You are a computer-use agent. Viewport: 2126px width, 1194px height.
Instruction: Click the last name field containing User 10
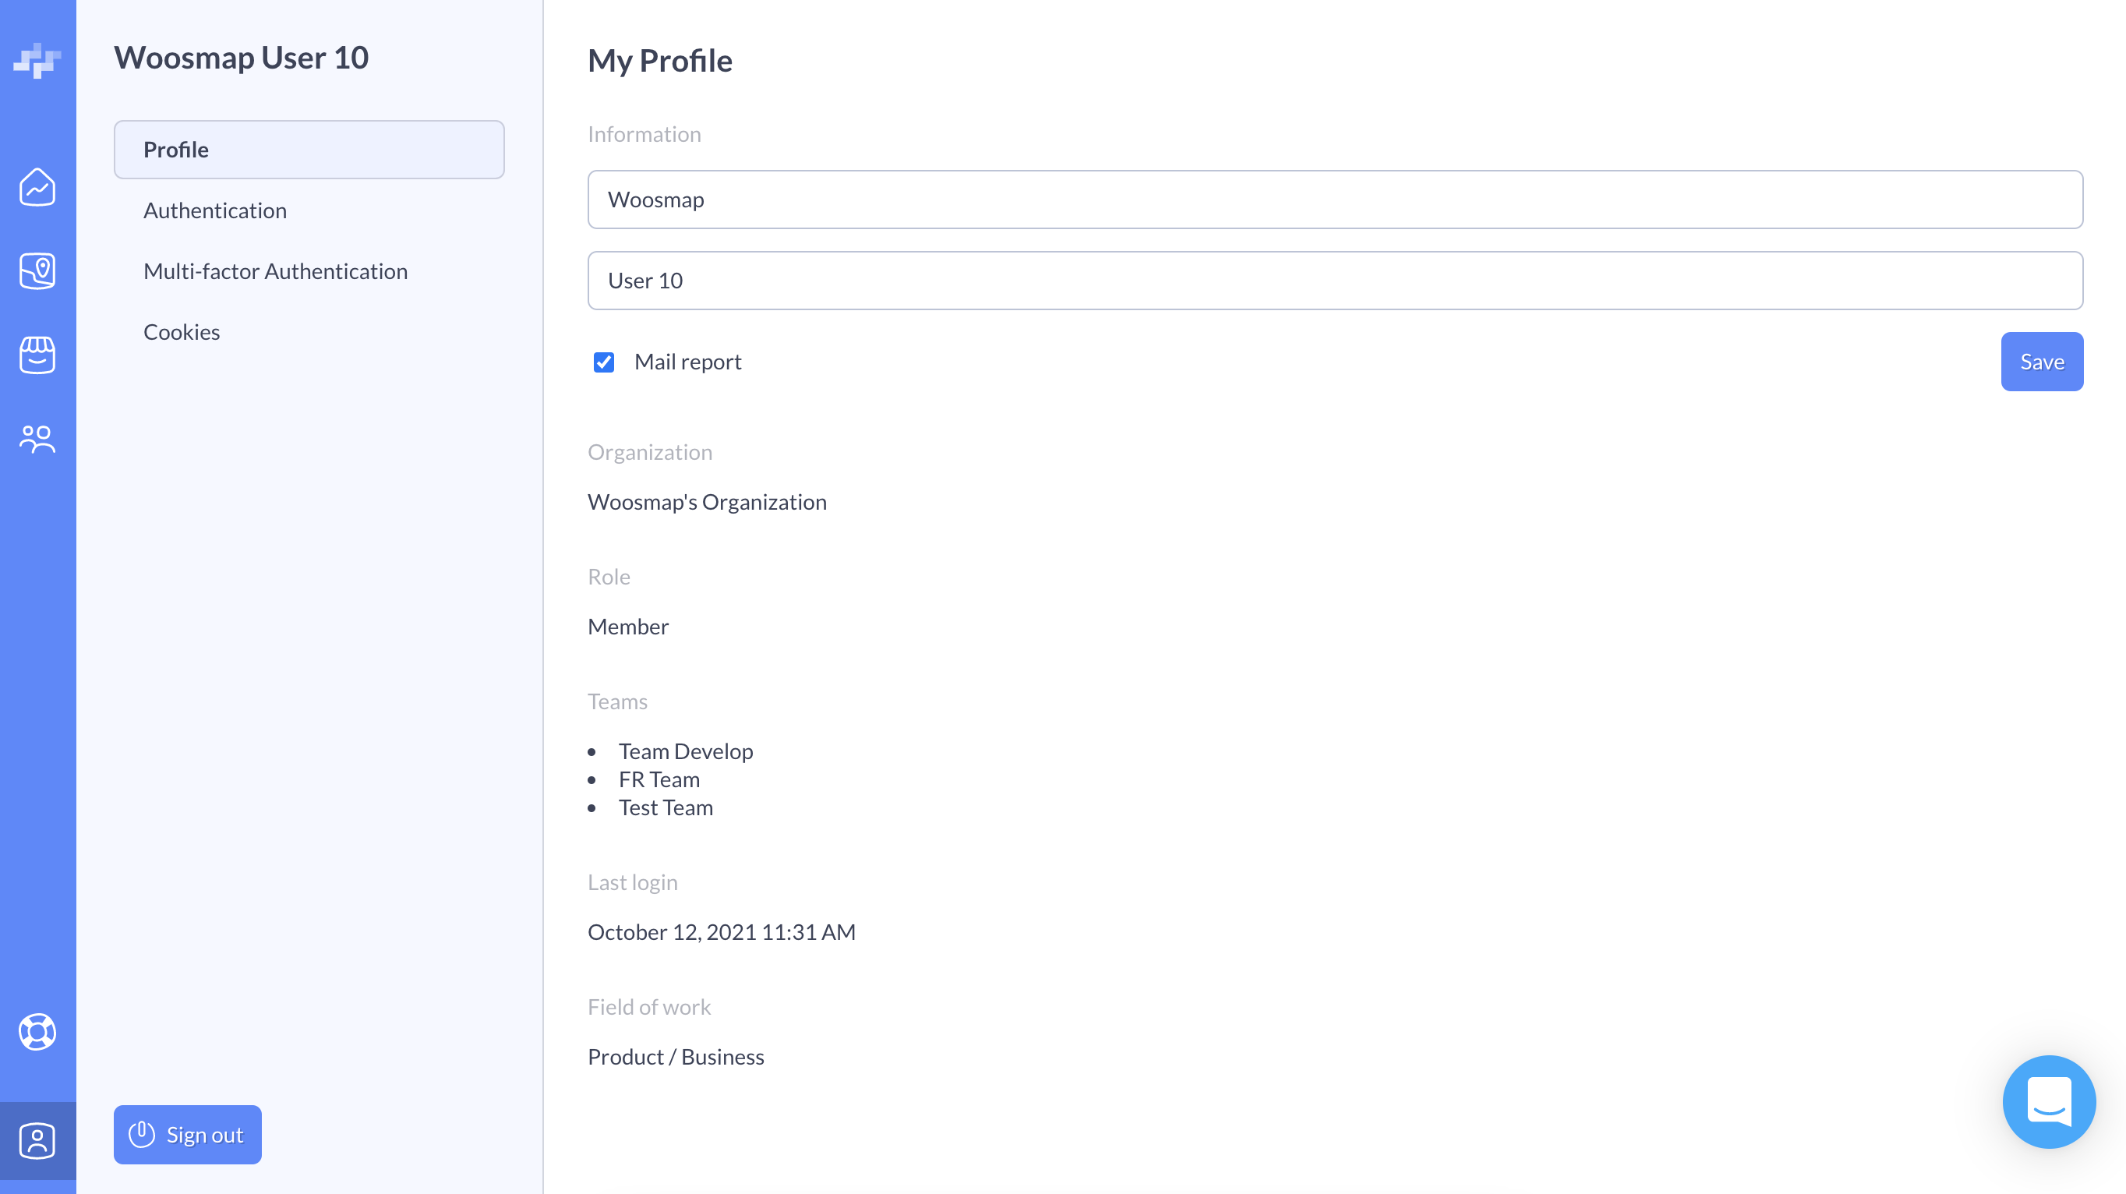(x=1334, y=281)
